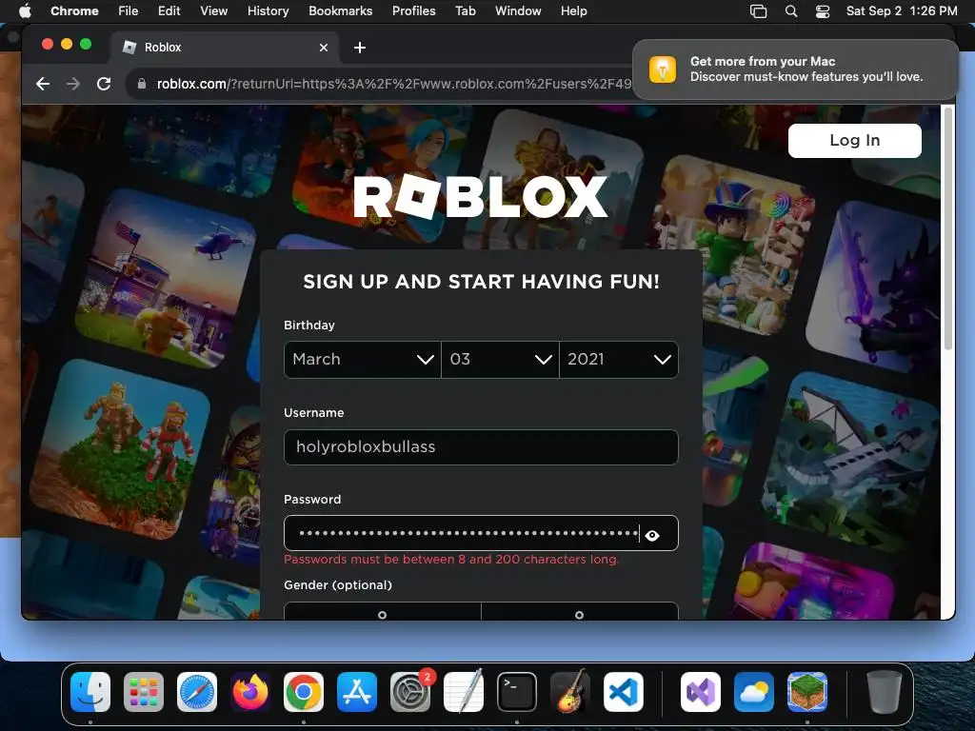Click the lock icon in the address bar
Screen dimensions: 975x731
(142, 84)
